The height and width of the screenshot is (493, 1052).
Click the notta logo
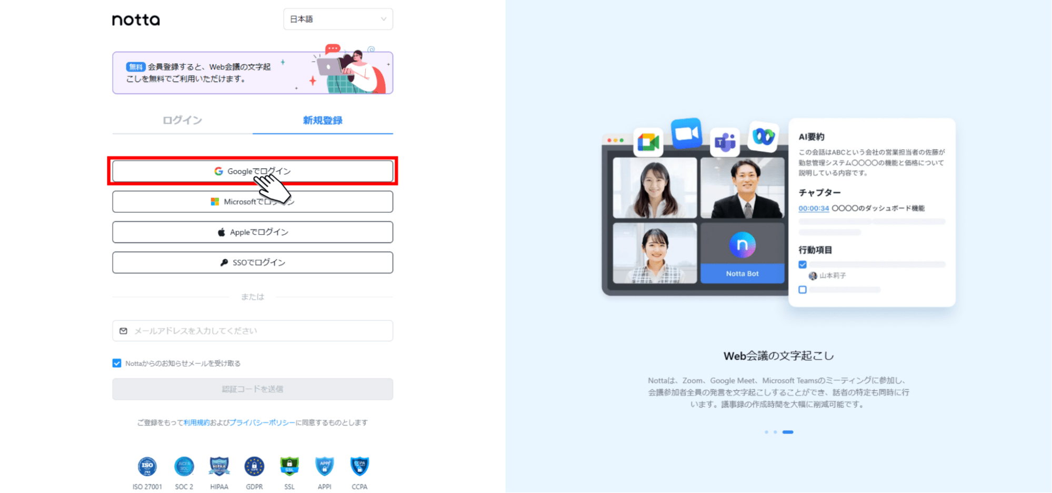(136, 19)
